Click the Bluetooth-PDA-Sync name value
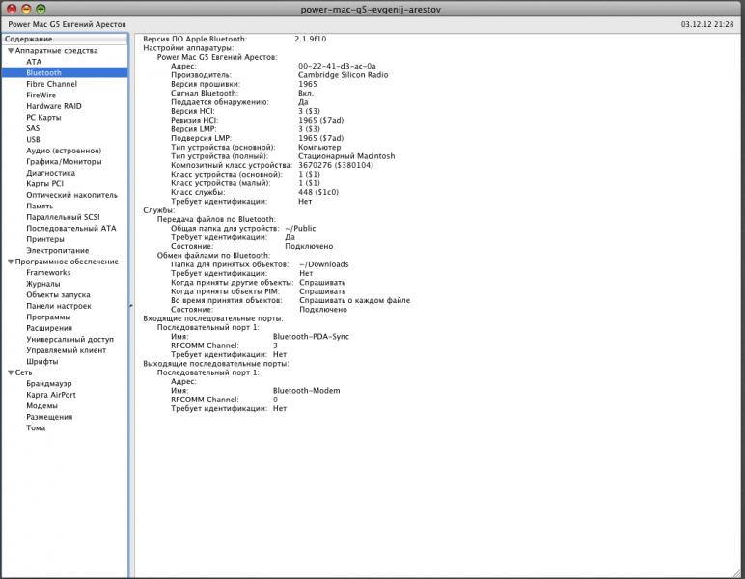 coord(311,337)
